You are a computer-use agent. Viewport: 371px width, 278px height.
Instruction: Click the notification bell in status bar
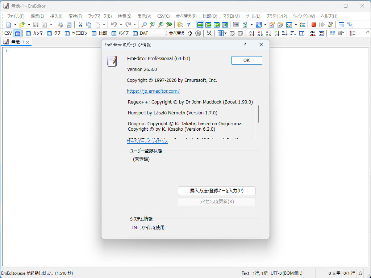[360, 273]
